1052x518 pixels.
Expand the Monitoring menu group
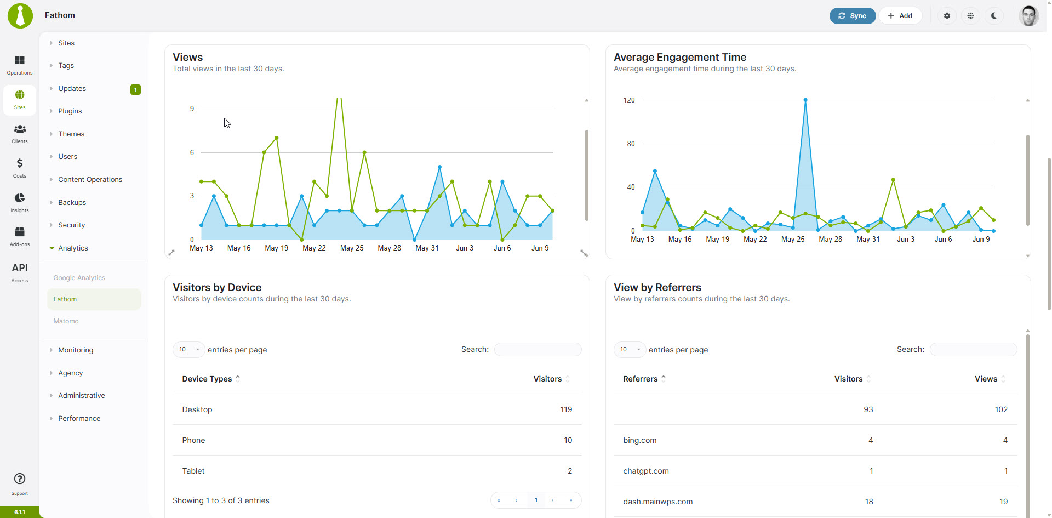point(76,350)
